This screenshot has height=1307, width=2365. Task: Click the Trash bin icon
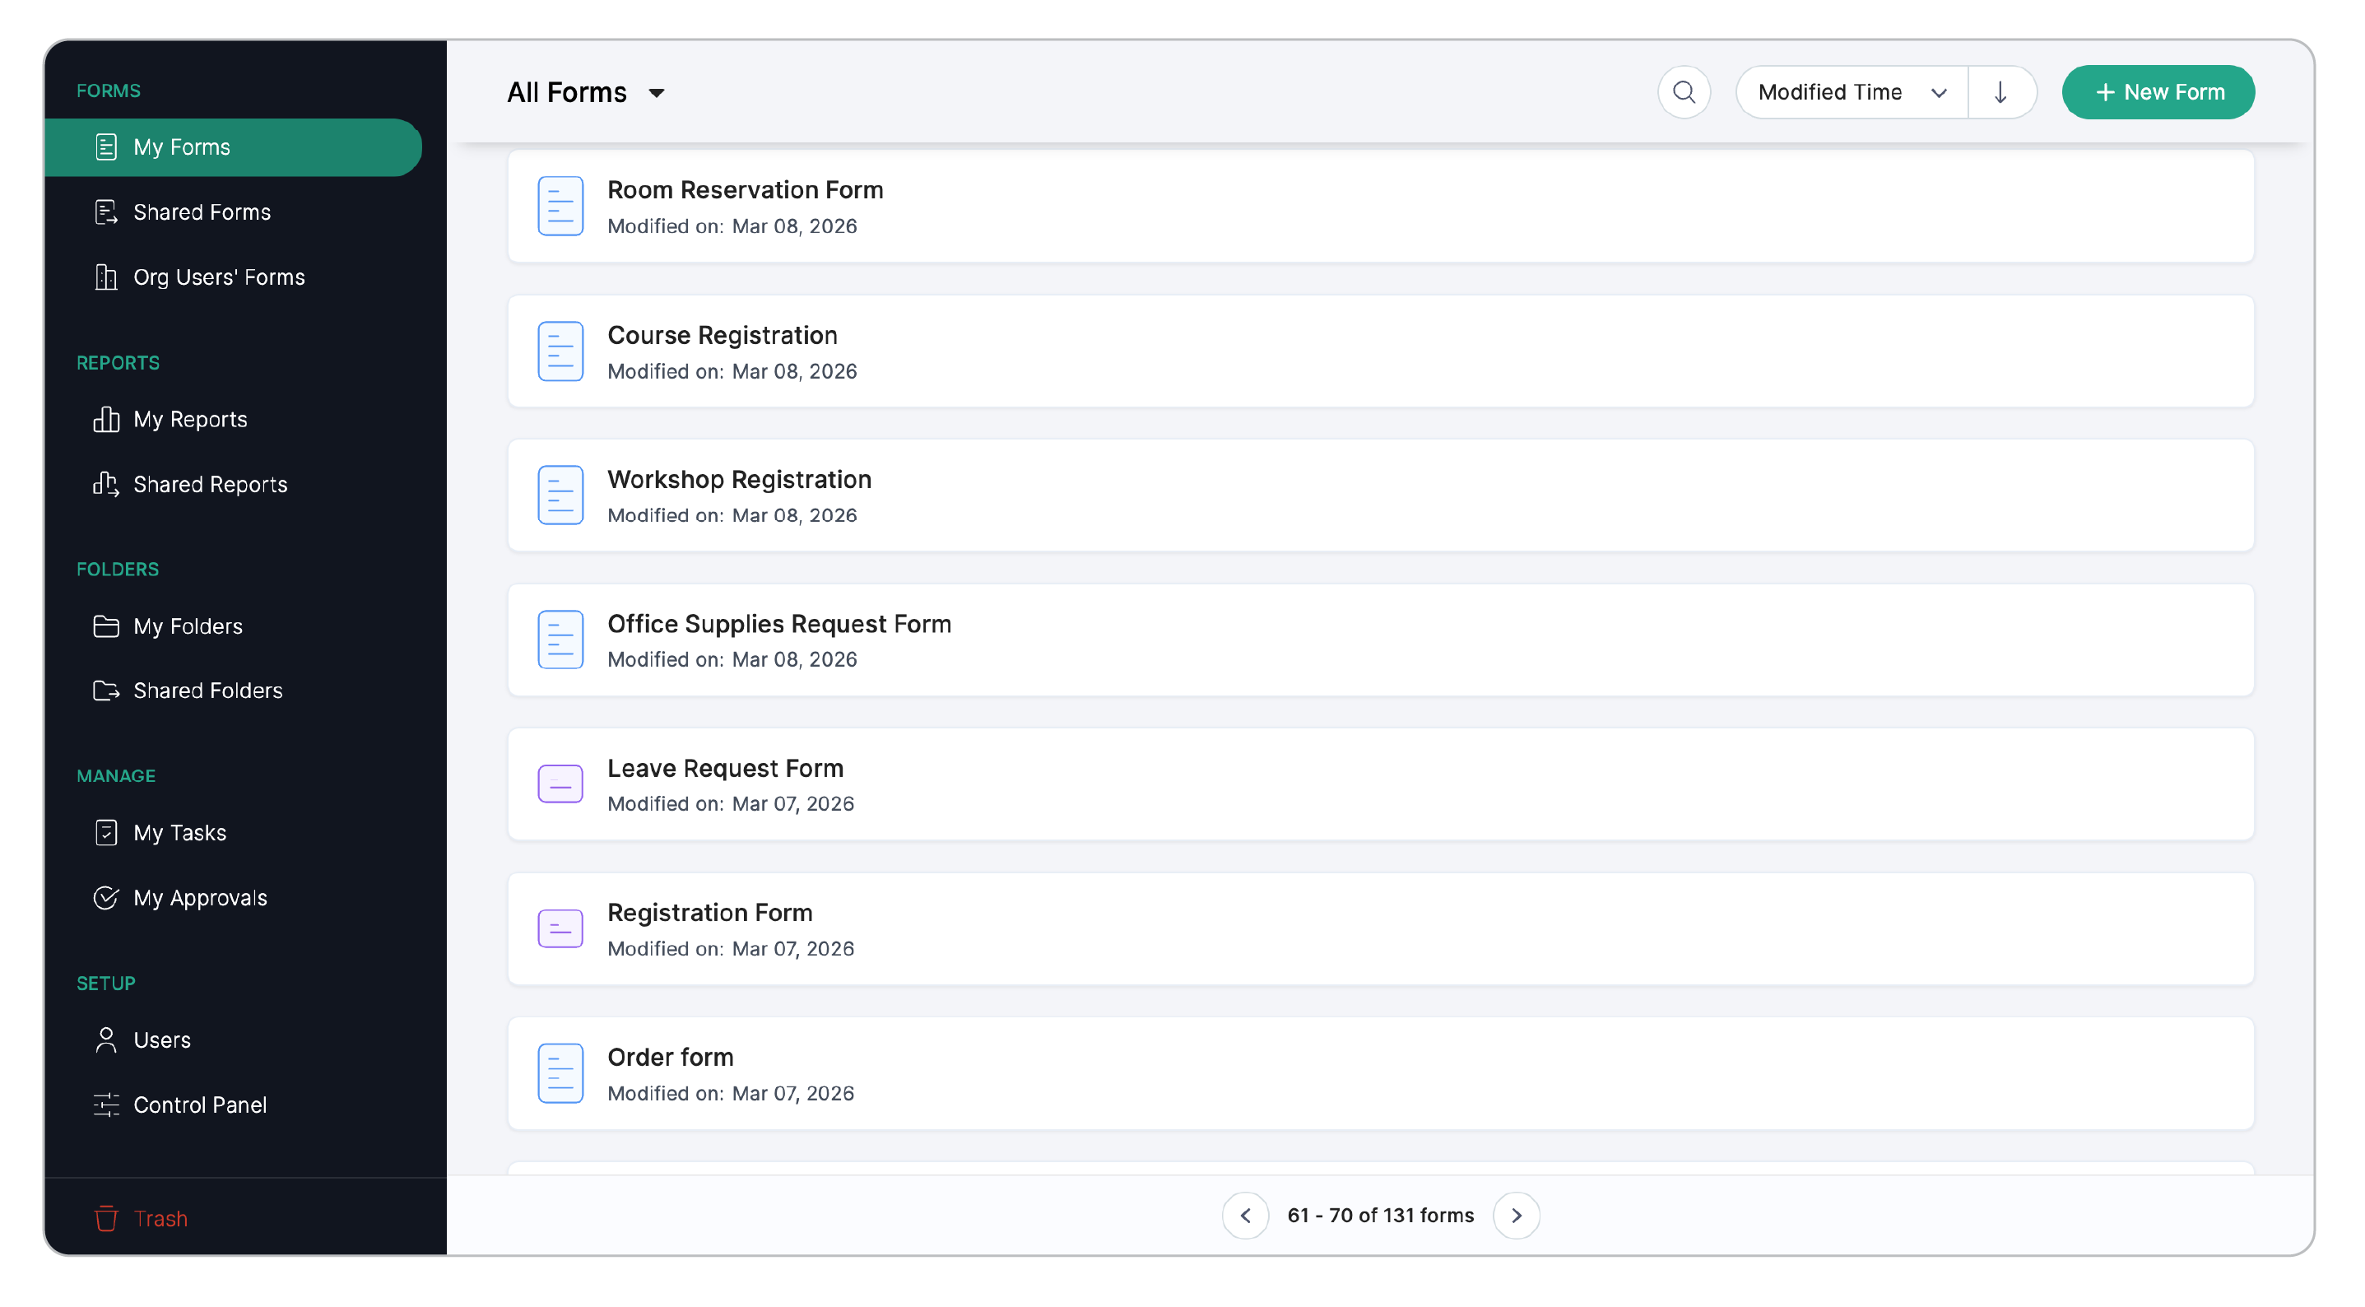105,1219
